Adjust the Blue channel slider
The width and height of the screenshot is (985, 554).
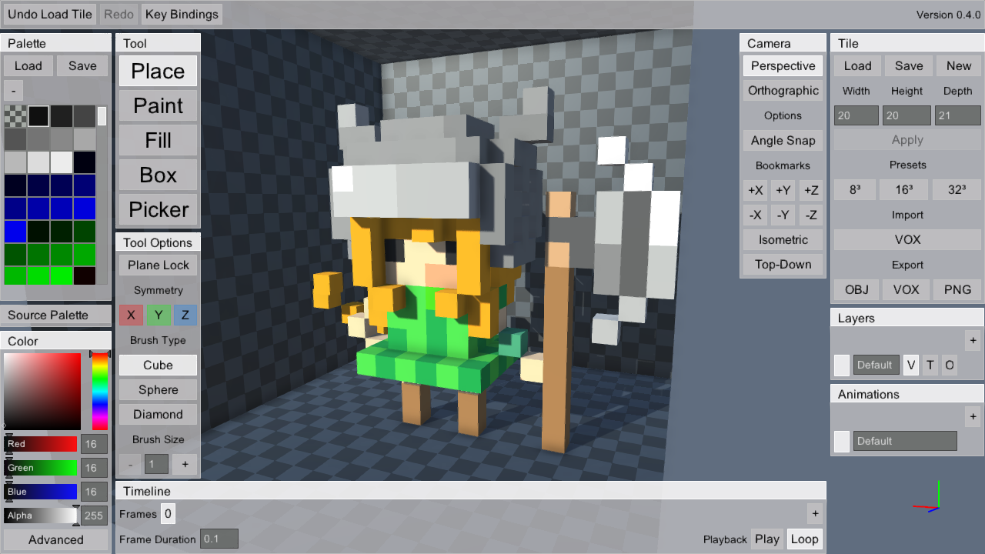tap(41, 492)
